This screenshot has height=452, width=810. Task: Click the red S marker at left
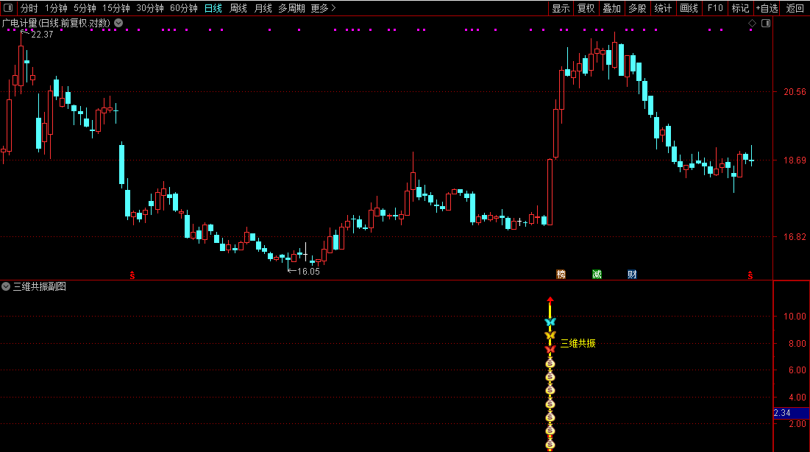[x=132, y=275]
